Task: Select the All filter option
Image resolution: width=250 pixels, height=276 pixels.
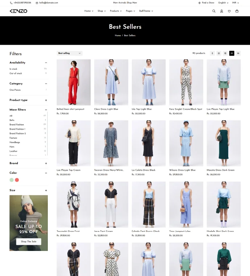Action: coord(11,115)
